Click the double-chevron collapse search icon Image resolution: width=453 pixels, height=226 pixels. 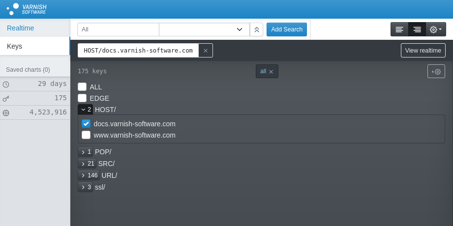point(256,29)
